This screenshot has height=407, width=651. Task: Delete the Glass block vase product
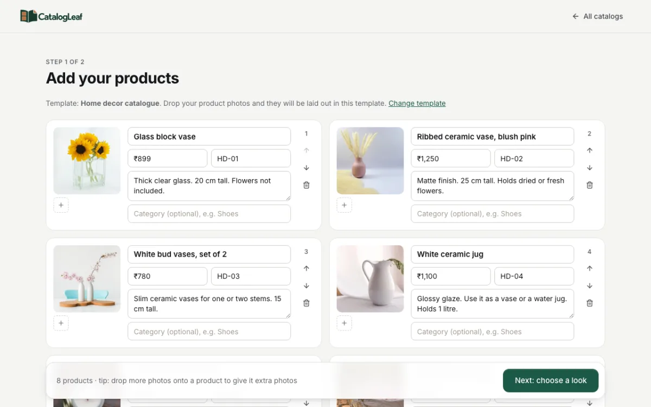click(x=307, y=185)
